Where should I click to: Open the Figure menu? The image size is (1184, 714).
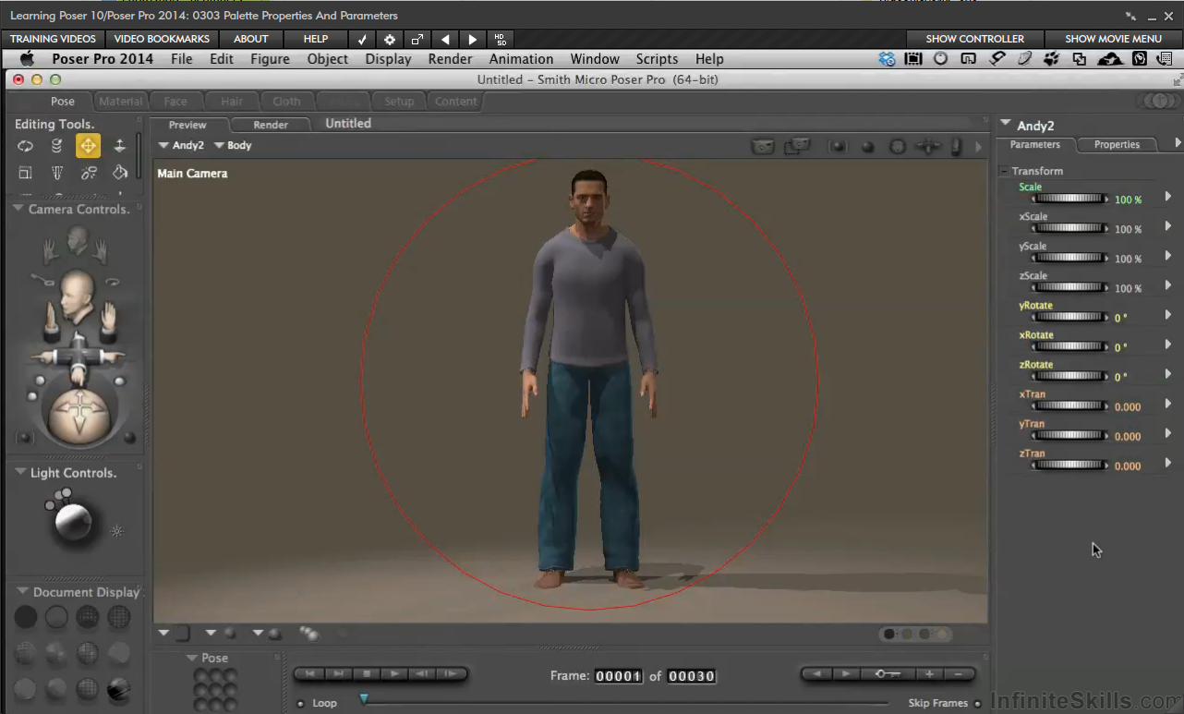point(270,59)
